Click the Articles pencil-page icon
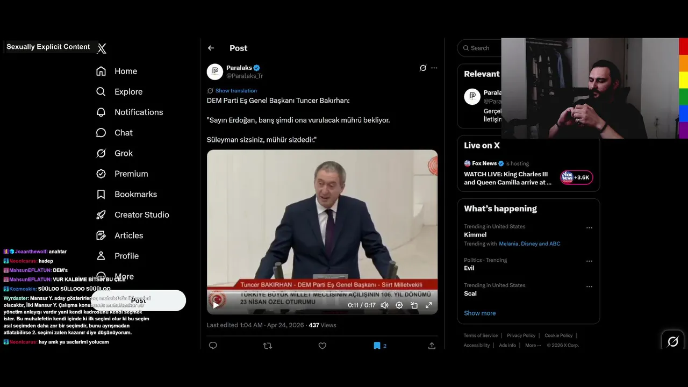This screenshot has width=688, height=387. [x=101, y=235]
